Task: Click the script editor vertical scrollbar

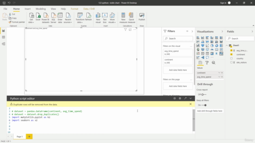Action: coord(194,120)
